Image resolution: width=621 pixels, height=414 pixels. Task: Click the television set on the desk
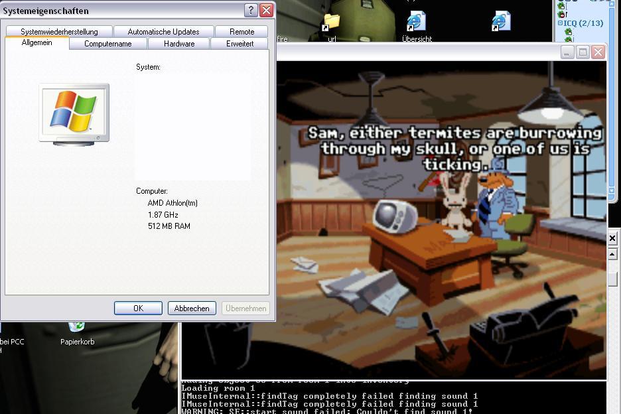pos(395,216)
